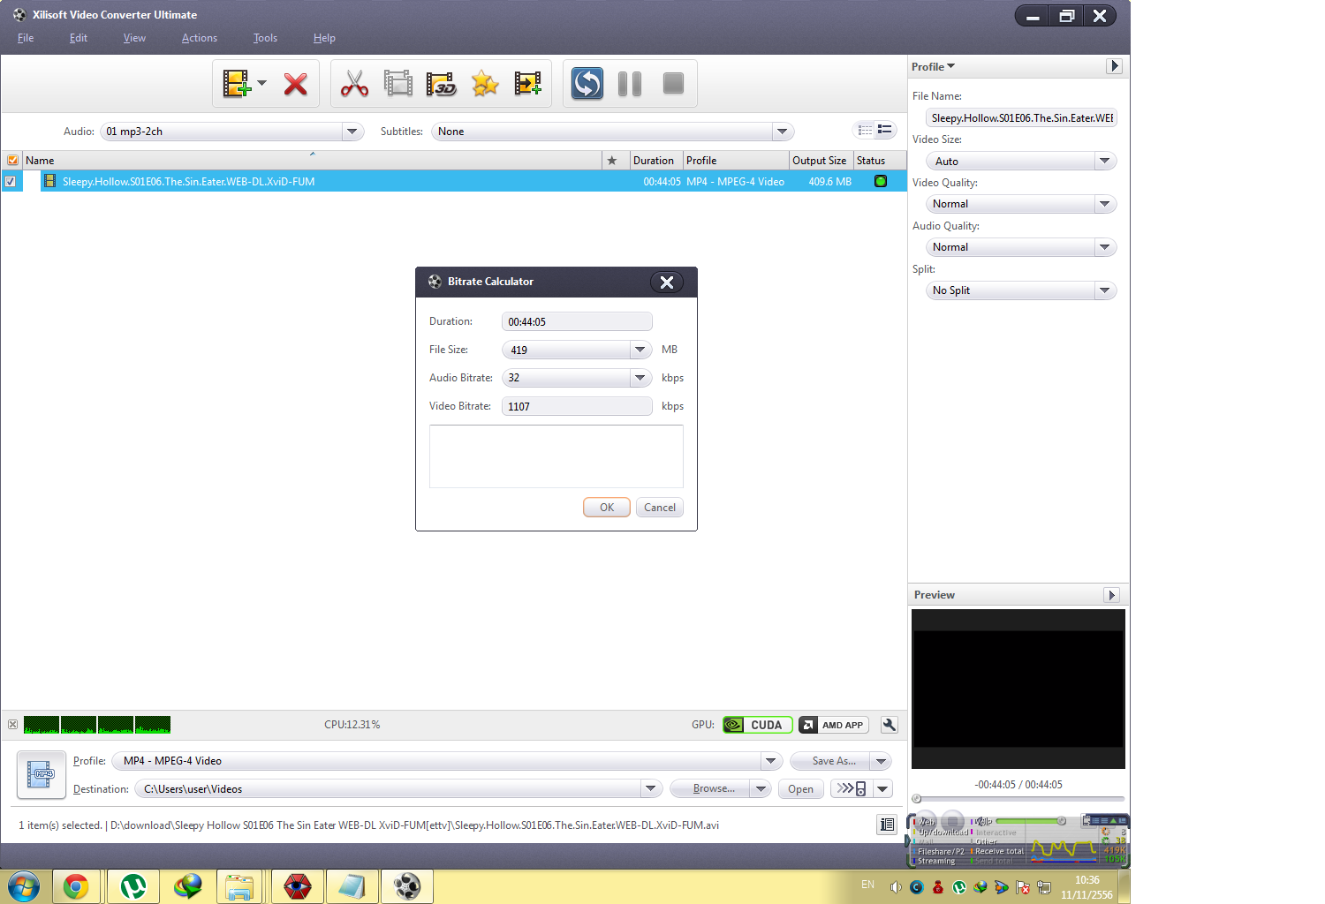Screen dimensions: 1325x904
Task: Close the Bitrate Calculator dialog
Action: 667,282
